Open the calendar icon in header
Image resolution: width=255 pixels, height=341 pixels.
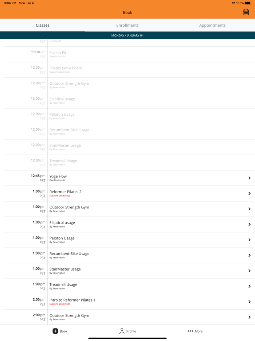(x=246, y=12)
